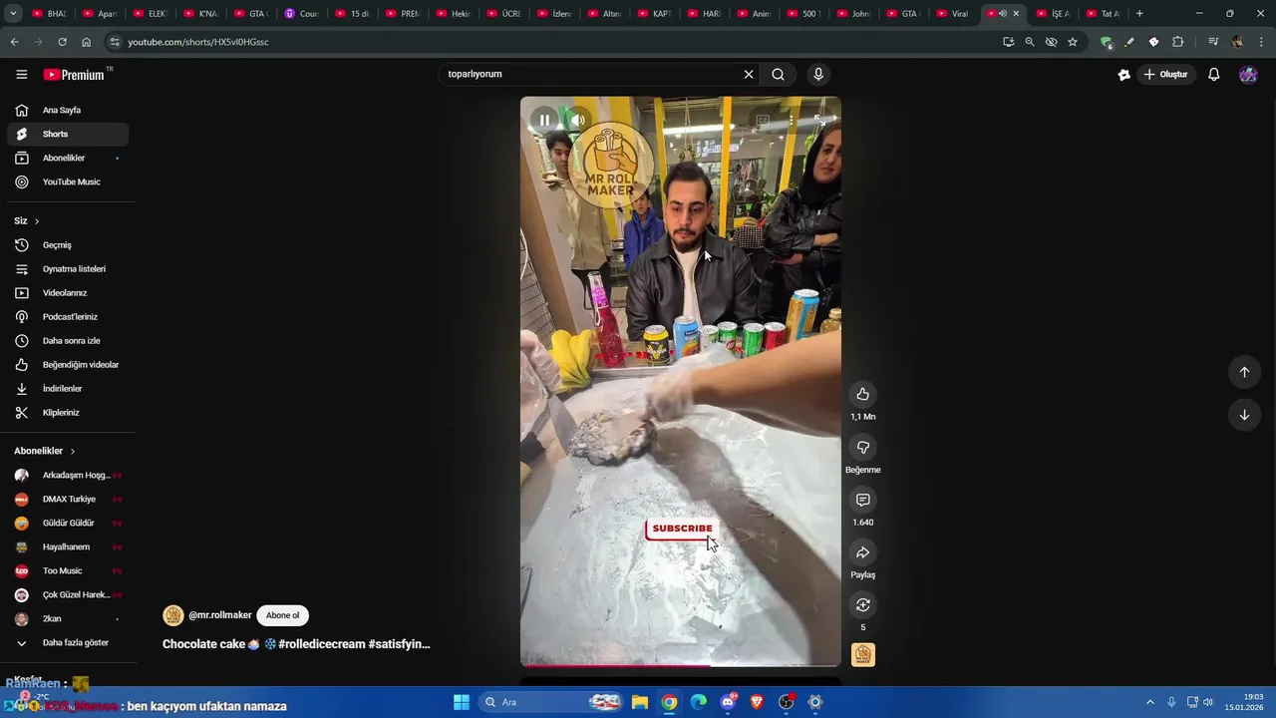Open Chrome's three-dot menu
The width and height of the screenshot is (1276, 718).
point(1262,42)
